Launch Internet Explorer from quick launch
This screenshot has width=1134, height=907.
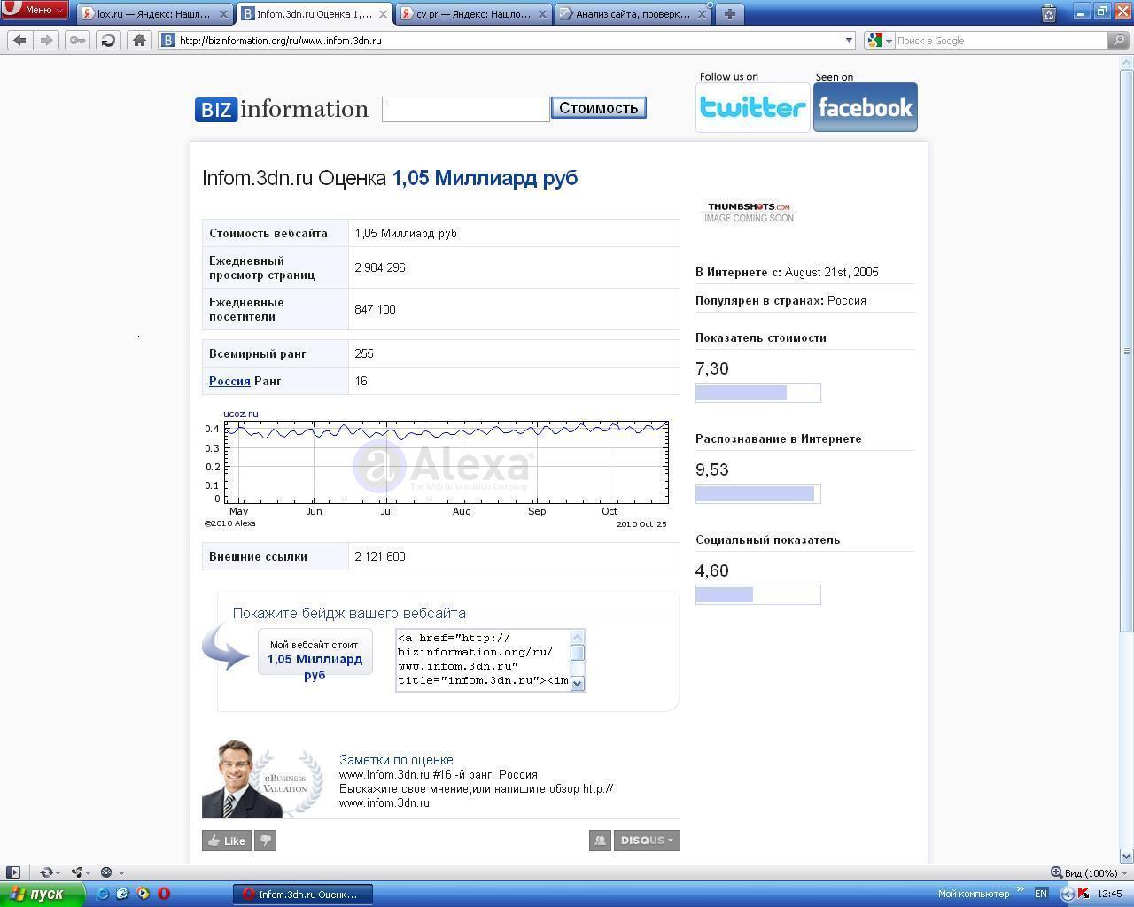(x=103, y=894)
